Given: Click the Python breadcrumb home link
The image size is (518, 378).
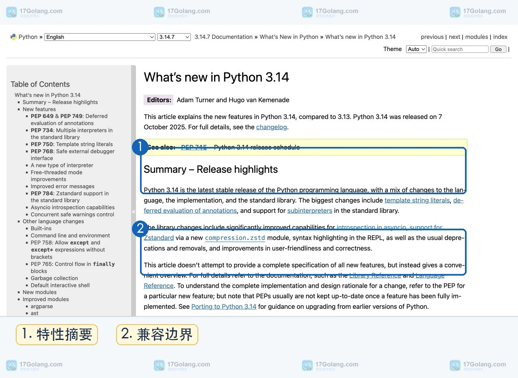Looking at the screenshot, I should (x=28, y=37).
